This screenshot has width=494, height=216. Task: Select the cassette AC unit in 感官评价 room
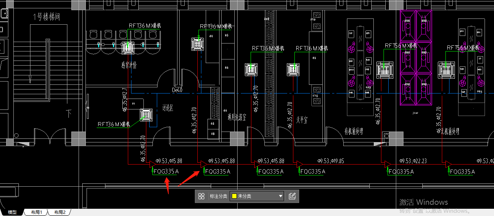(128, 48)
